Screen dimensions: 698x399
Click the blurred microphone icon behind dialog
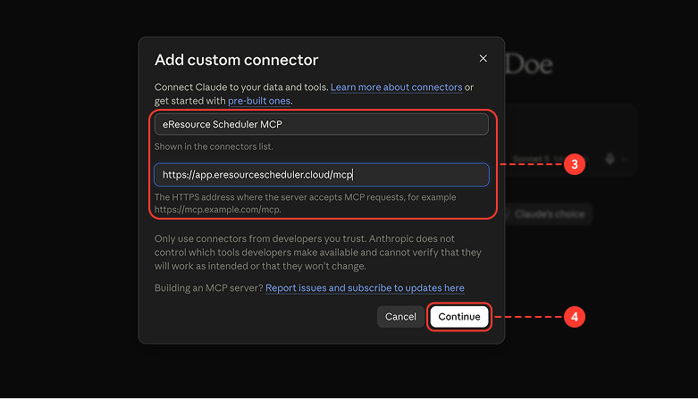(610, 159)
